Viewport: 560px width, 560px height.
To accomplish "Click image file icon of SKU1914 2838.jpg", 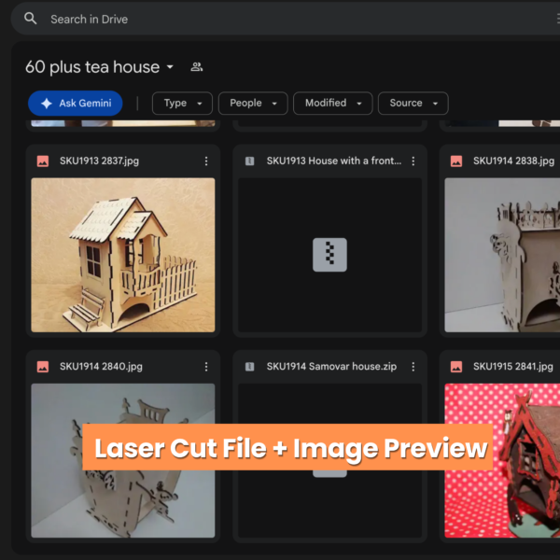I will coord(456,161).
